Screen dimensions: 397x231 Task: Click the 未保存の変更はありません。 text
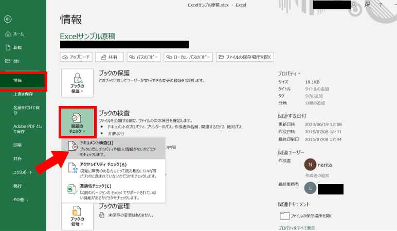[x=131, y=215]
